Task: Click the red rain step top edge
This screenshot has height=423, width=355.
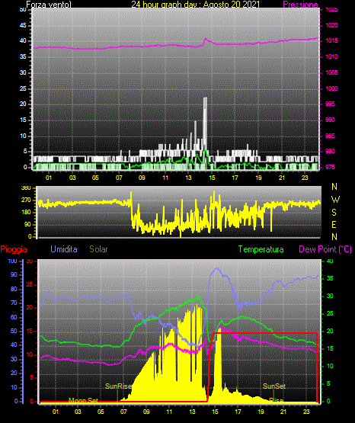Action: pos(264,333)
